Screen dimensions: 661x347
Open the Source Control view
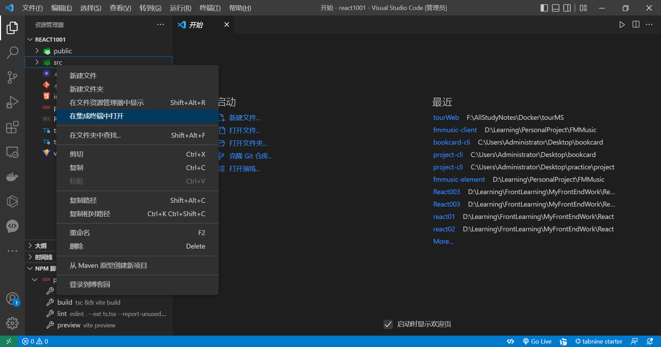(x=12, y=77)
